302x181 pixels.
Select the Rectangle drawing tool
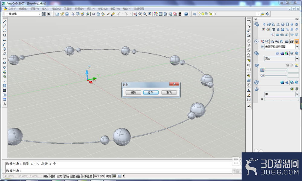point(5,40)
